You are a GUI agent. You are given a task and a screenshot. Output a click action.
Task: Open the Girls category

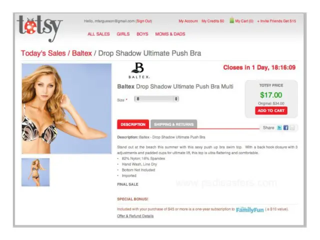point(123,34)
